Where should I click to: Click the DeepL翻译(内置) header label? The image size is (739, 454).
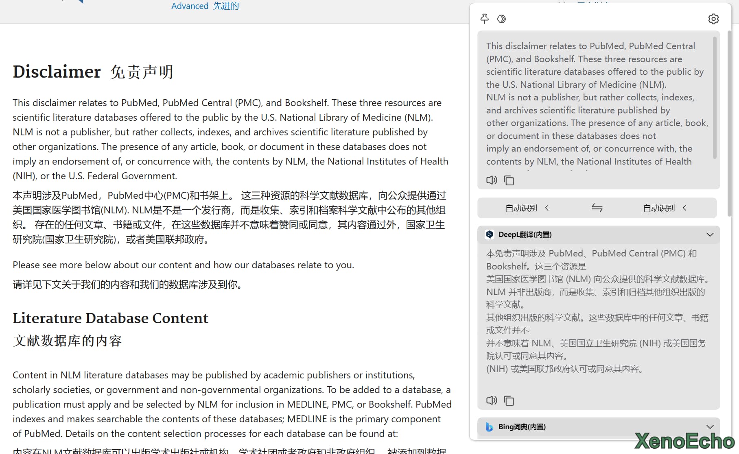click(x=525, y=235)
